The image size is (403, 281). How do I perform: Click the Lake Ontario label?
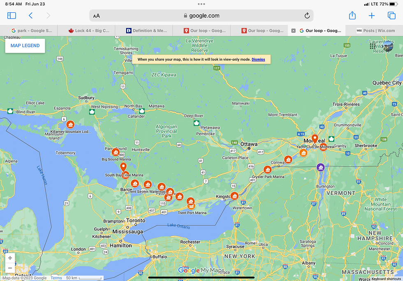pyautogui.click(x=178, y=226)
